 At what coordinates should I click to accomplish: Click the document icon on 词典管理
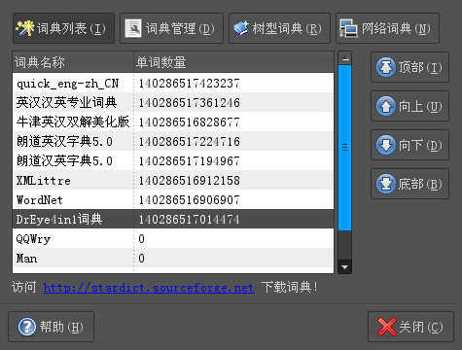[133, 28]
